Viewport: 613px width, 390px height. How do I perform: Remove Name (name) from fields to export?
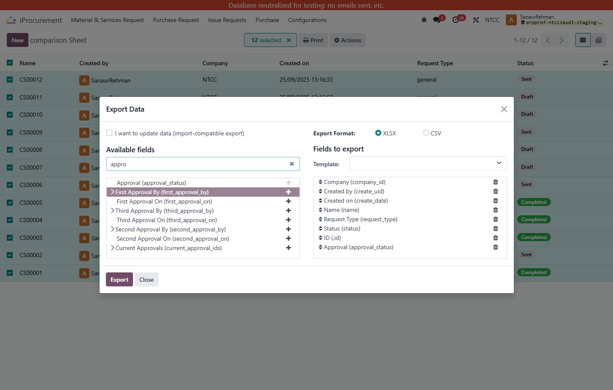click(496, 210)
